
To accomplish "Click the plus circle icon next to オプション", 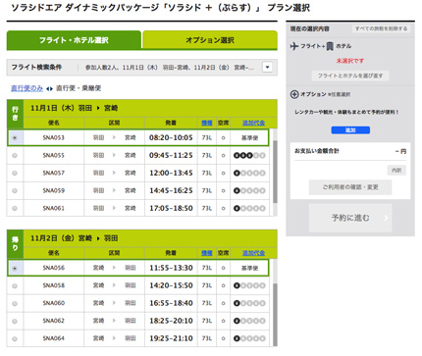I will click(294, 94).
